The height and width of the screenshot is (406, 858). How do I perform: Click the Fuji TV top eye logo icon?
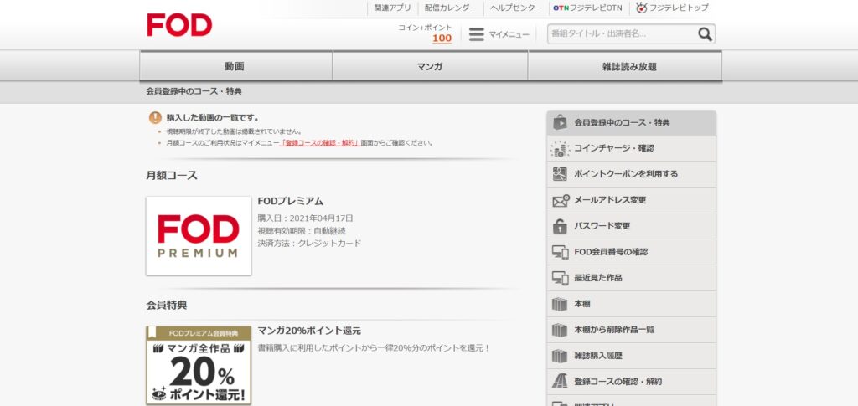pyautogui.click(x=641, y=8)
